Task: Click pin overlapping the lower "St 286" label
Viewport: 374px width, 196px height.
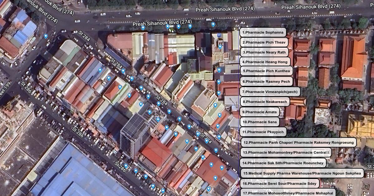Action: (x=126, y=166)
